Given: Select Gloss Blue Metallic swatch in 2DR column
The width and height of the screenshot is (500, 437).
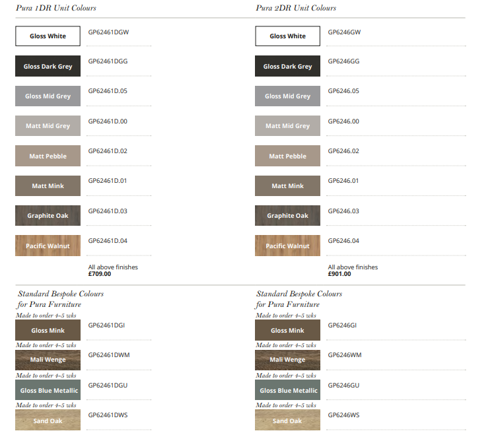Looking at the screenshot, I should click(x=287, y=391).
